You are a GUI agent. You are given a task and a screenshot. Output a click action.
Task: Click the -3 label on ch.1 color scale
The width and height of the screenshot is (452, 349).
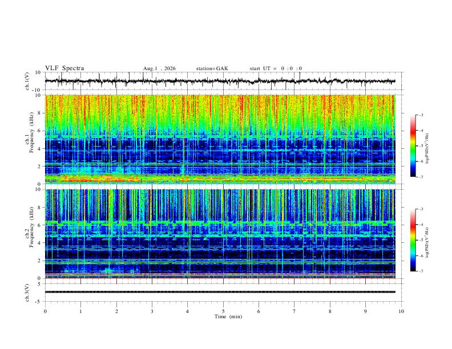click(421, 115)
